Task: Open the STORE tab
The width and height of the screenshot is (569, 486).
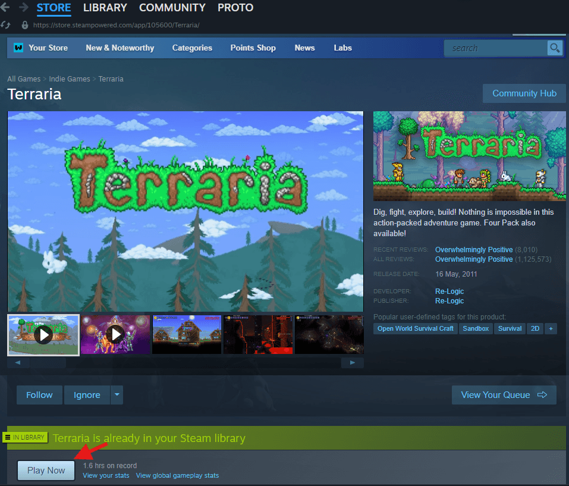Action: pos(54,8)
